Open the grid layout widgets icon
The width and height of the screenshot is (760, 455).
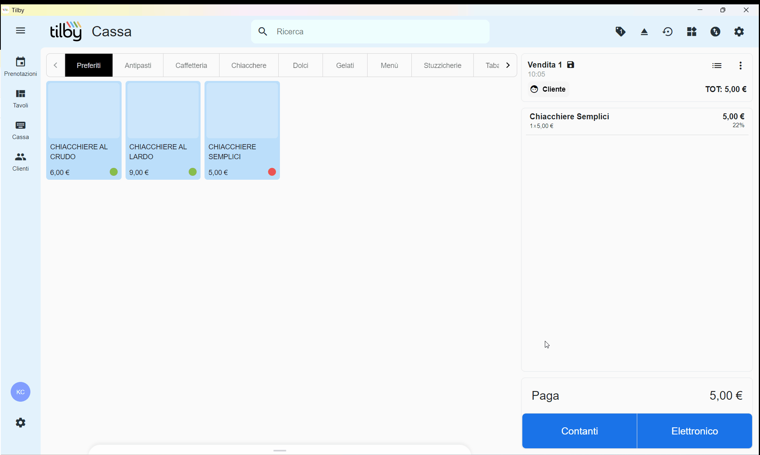[692, 32]
